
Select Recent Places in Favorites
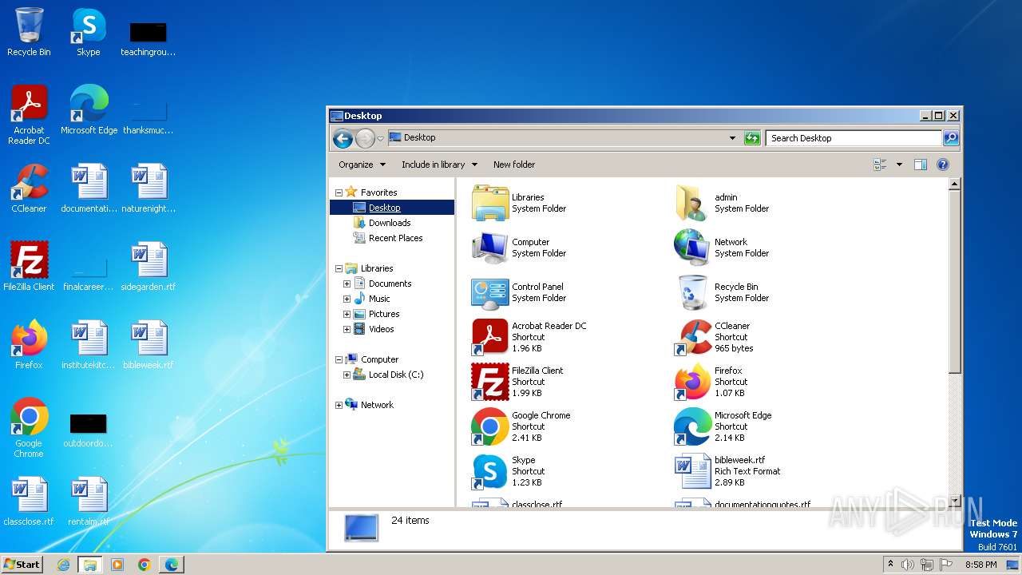pos(388,238)
